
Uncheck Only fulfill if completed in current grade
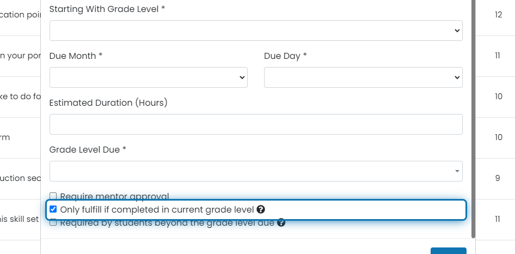[x=53, y=209]
